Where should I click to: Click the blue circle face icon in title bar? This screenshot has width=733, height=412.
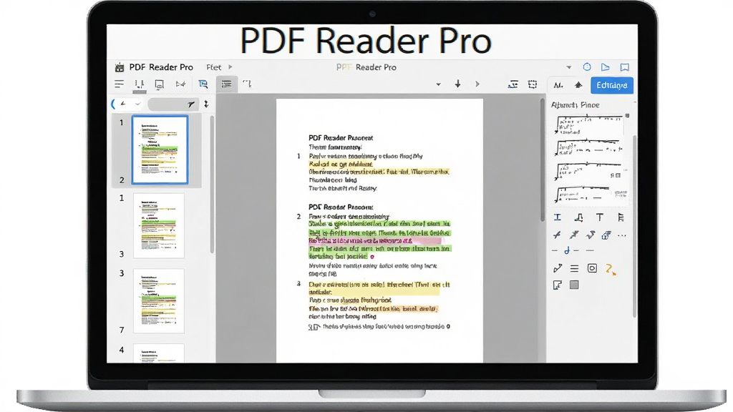(x=587, y=67)
